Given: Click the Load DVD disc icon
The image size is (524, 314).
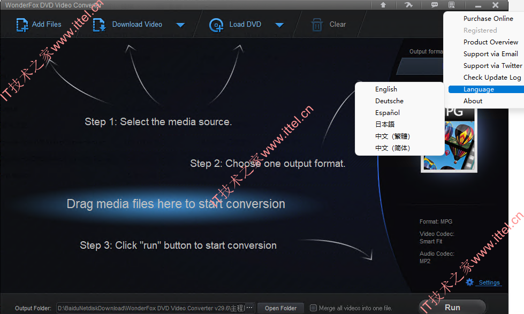Looking at the screenshot, I should pyautogui.click(x=216, y=25).
